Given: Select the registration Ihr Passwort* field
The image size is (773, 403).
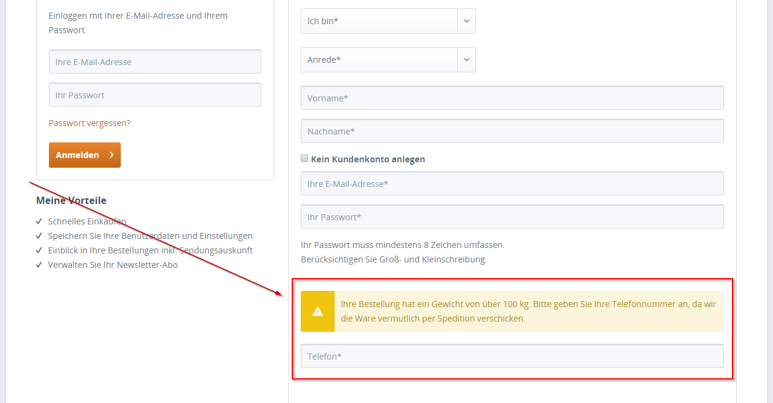Looking at the screenshot, I should coord(512,217).
